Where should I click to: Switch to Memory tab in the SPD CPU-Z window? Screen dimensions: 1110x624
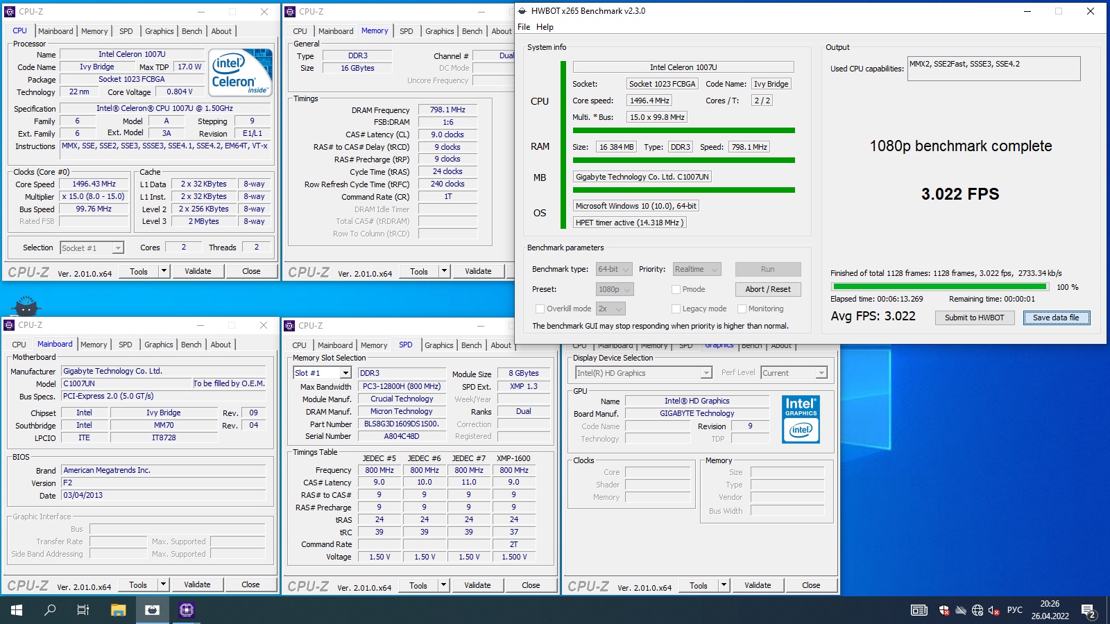point(374,345)
